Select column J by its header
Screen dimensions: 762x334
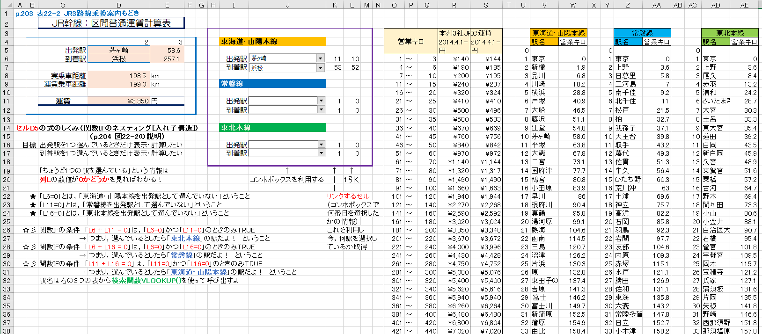tap(287, 5)
